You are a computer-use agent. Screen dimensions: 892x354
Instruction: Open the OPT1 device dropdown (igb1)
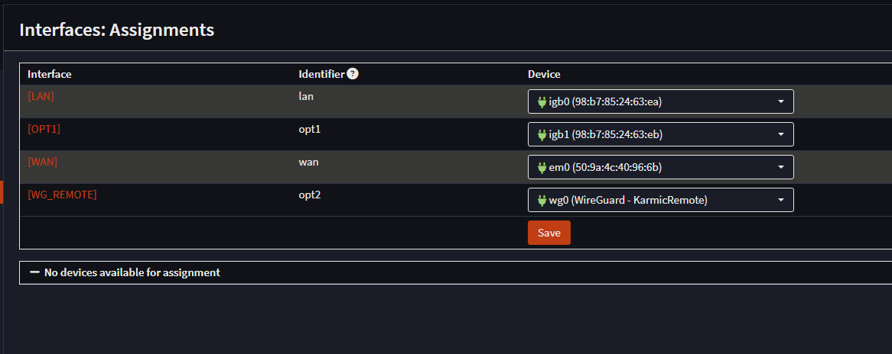click(660, 134)
